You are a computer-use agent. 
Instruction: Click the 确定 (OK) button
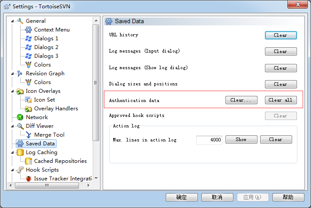182,197
